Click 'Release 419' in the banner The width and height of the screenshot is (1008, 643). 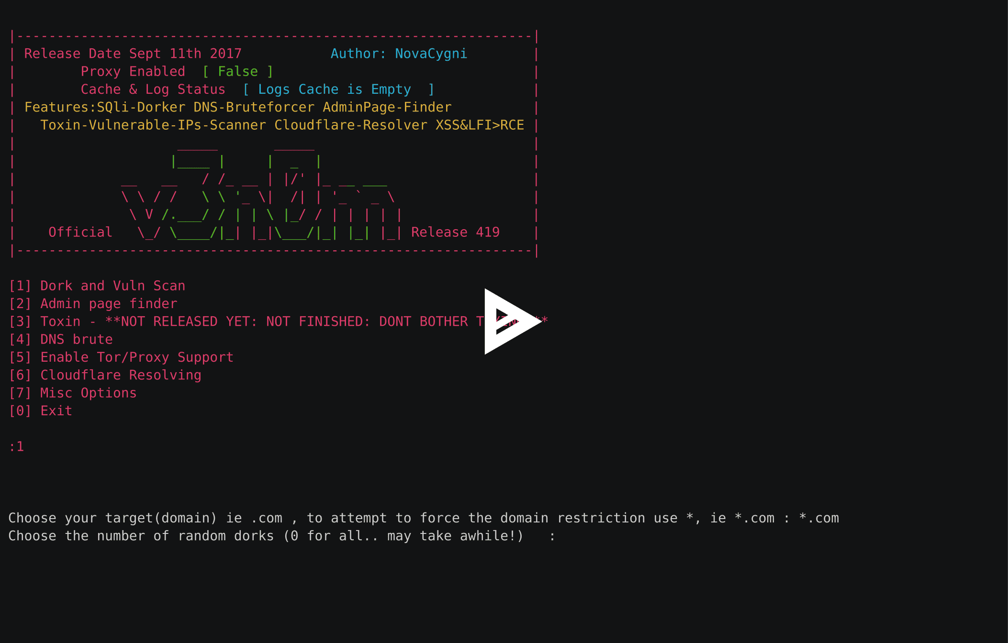pyautogui.click(x=456, y=233)
